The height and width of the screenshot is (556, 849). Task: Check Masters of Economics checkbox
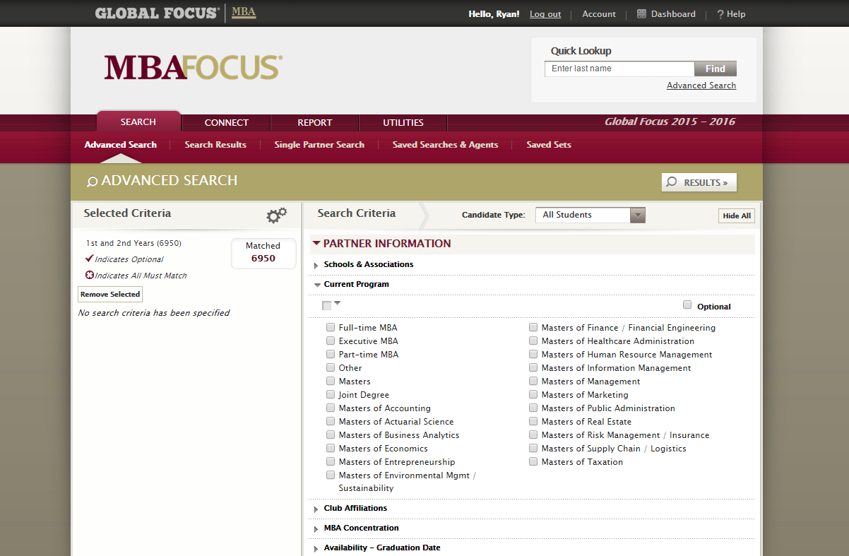[331, 449]
